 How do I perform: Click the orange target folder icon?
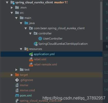click(17, 75)
